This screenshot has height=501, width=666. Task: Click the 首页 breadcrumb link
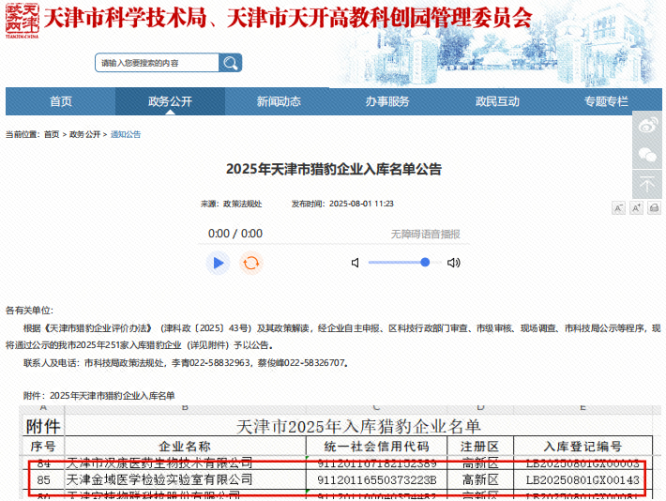coord(52,135)
